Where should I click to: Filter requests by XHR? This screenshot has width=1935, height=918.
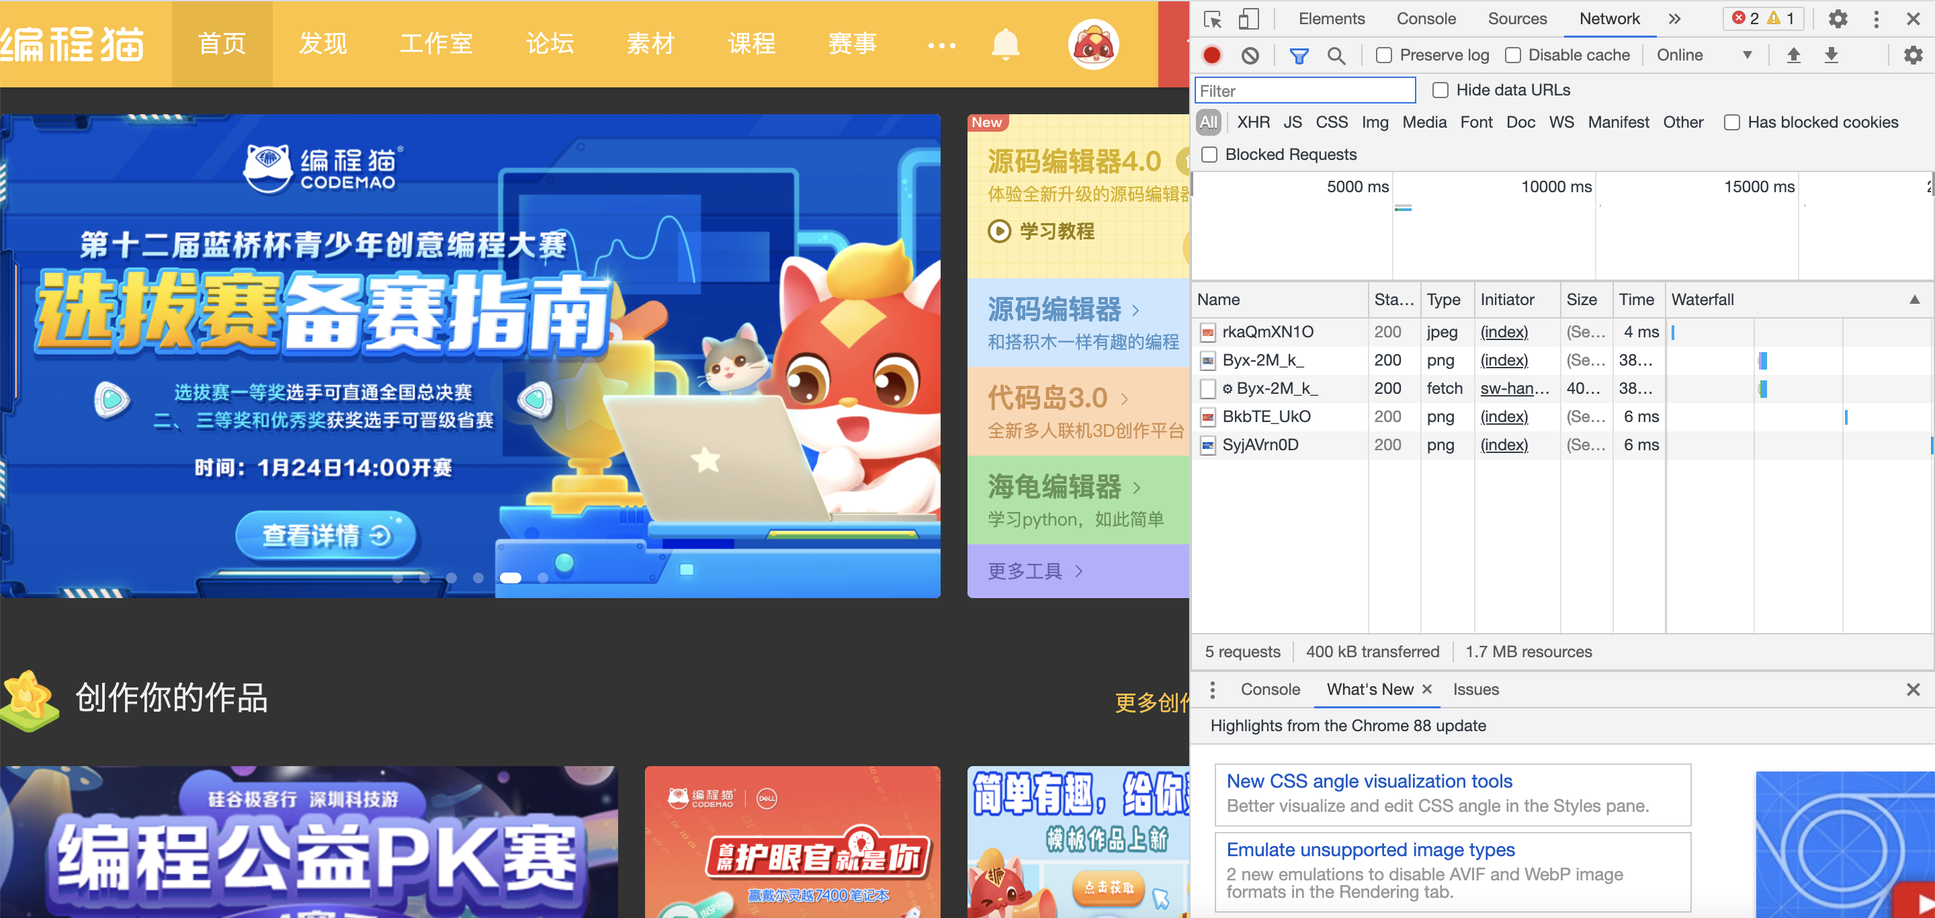1253,122
